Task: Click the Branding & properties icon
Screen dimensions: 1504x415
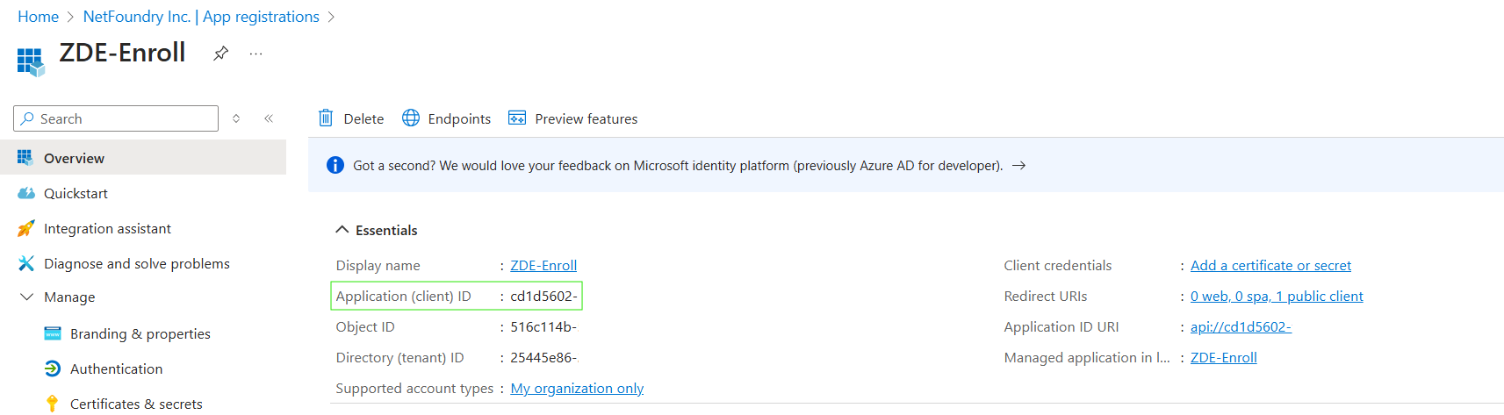Action: [x=53, y=333]
